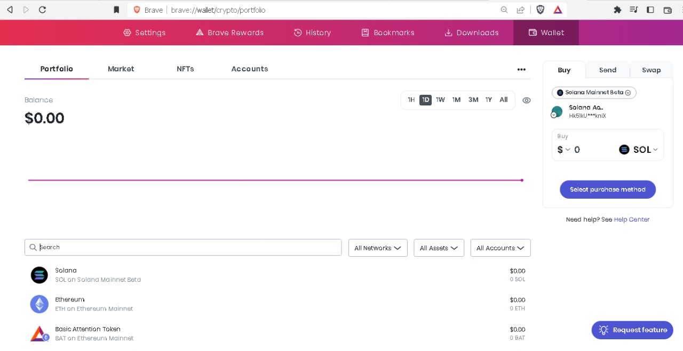Viewport: 683px width, 351px height.
Task: Bookmark this page using the bookmark icon
Action: pos(116,10)
